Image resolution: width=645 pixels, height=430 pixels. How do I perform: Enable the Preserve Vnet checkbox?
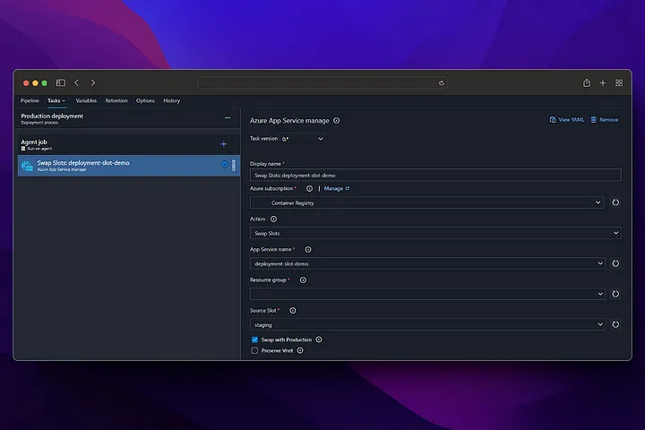(254, 350)
